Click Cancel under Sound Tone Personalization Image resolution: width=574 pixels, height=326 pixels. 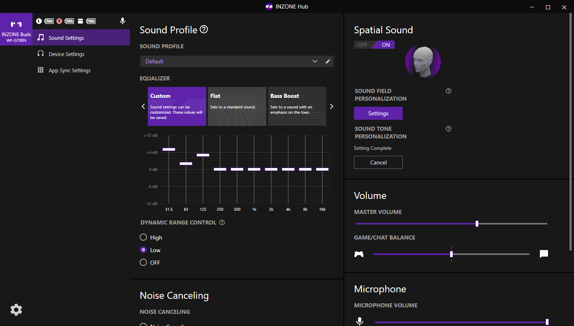coord(378,162)
